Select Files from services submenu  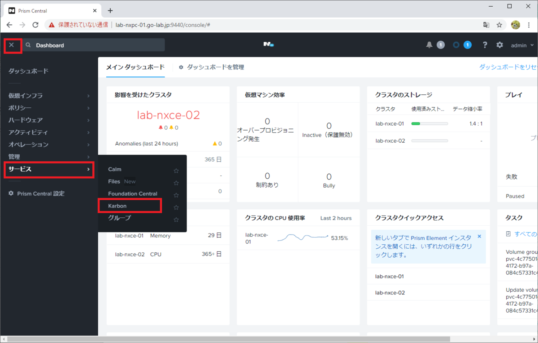click(114, 181)
